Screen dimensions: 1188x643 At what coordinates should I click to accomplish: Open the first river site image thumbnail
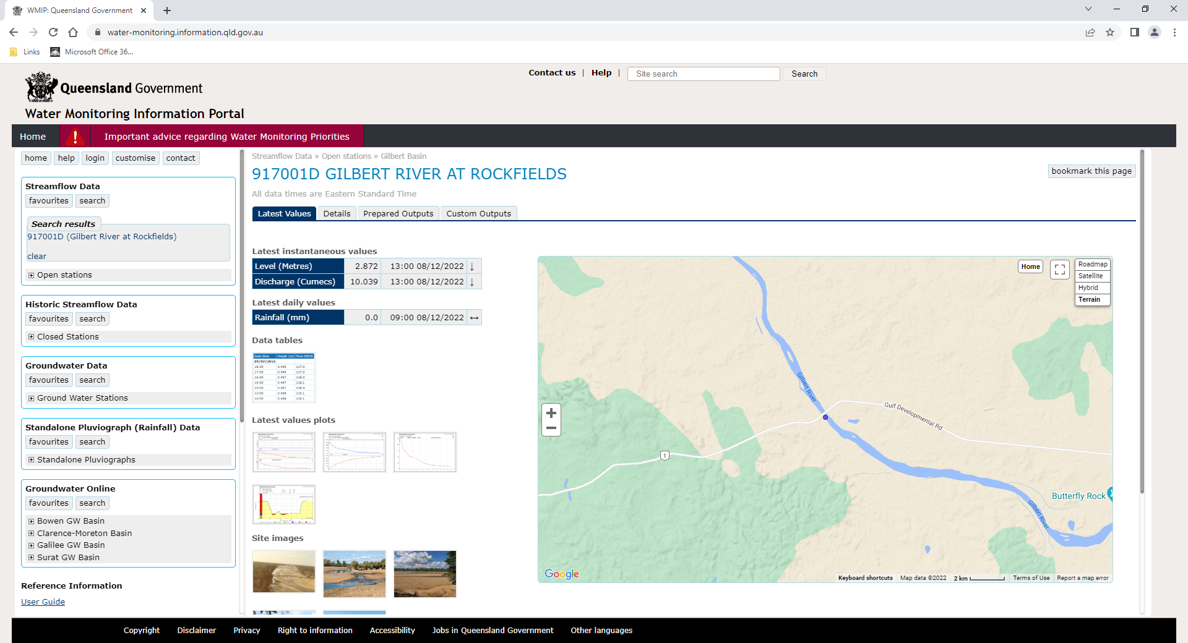[x=283, y=572]
